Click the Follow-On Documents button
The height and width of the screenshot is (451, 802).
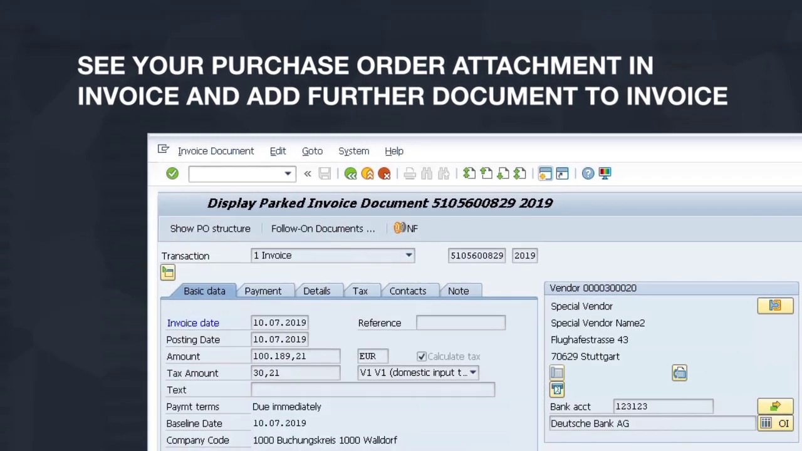point(323,229)
